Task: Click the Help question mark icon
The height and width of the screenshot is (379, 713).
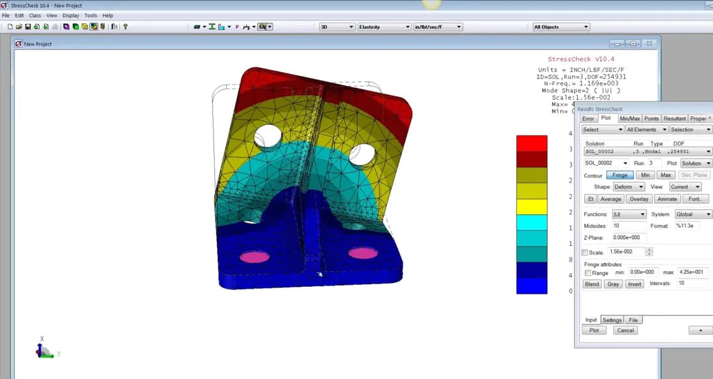Action: [x=124, y=26]
